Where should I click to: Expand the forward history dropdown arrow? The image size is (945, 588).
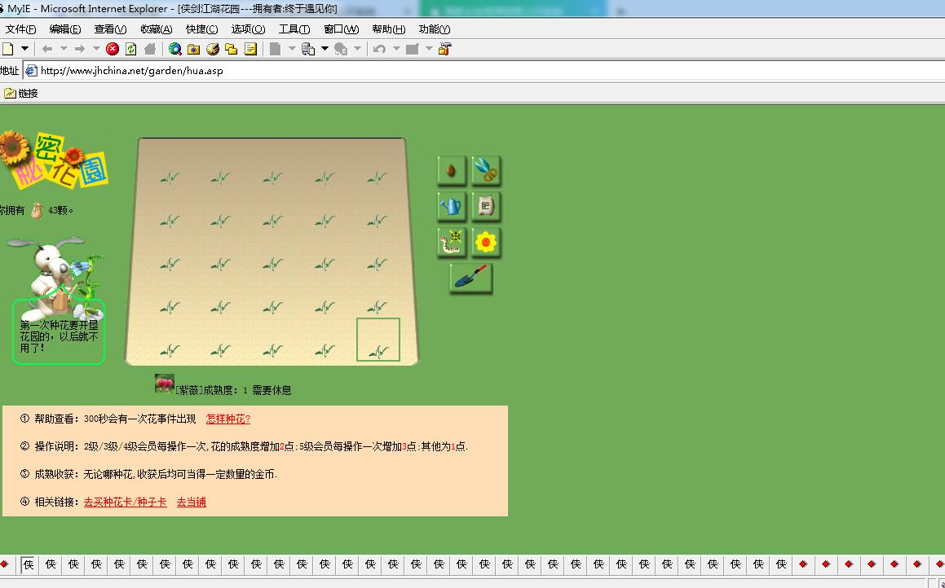[x=96, y=49]
